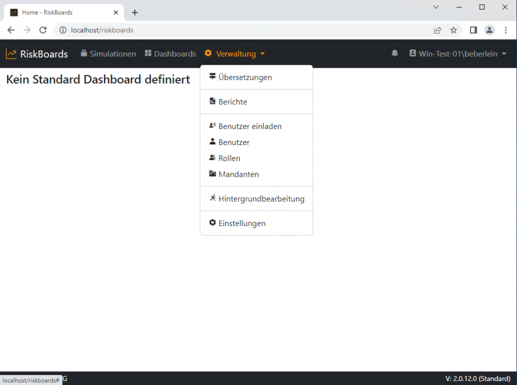Select Rollen from the Verwaltung menu
The width and height of the screenshot is (517, 385).
coord(256,158)
